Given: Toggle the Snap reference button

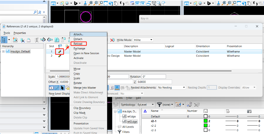Looking at the screenshot, I should (57, 87).
